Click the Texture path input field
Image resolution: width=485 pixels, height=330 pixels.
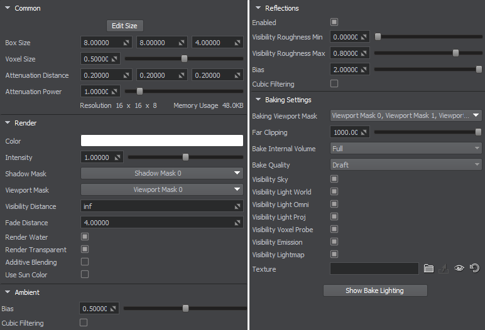click(x=374, y=269)
